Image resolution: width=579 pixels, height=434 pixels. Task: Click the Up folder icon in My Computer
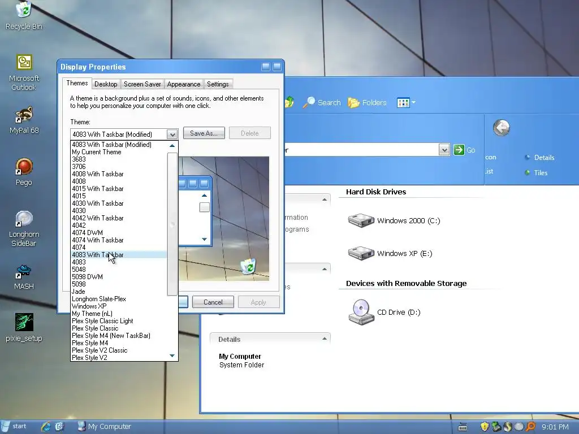click(x=289, y=102)
